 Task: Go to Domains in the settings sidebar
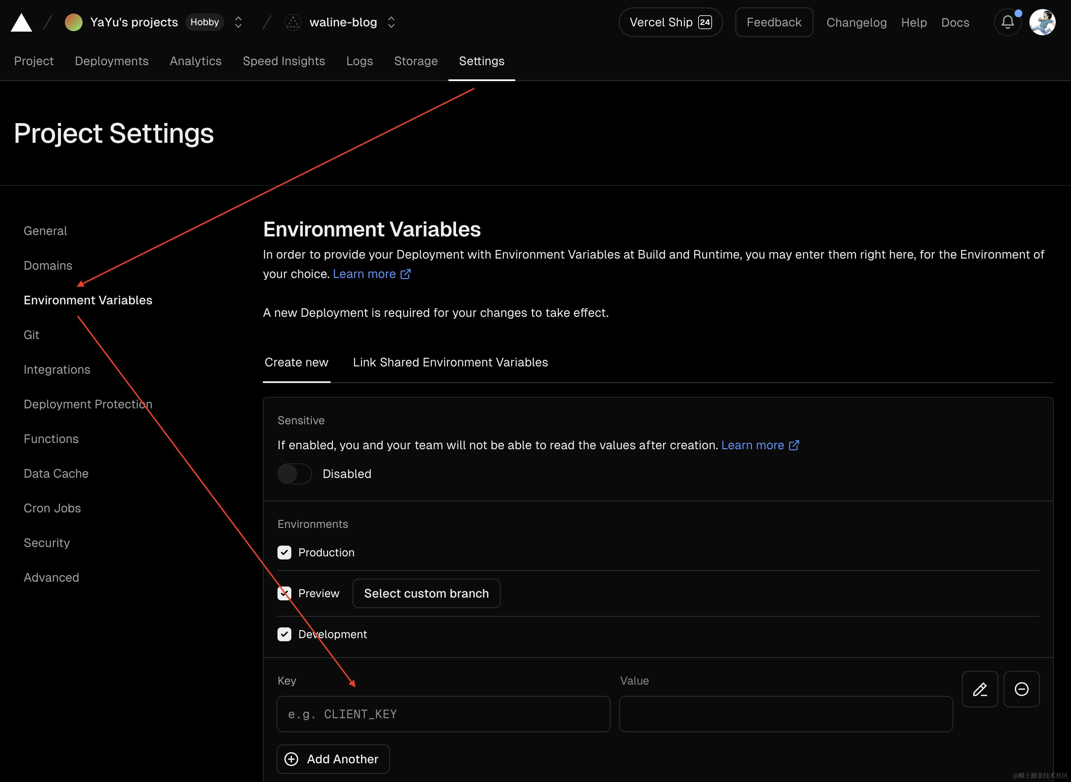[48, 266]
